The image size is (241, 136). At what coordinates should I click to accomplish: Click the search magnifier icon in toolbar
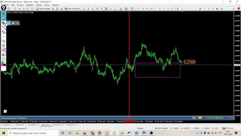pyautogui.click(x=233, y=9)
